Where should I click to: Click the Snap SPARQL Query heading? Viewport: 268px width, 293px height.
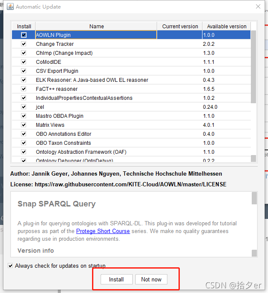[57, 203]
